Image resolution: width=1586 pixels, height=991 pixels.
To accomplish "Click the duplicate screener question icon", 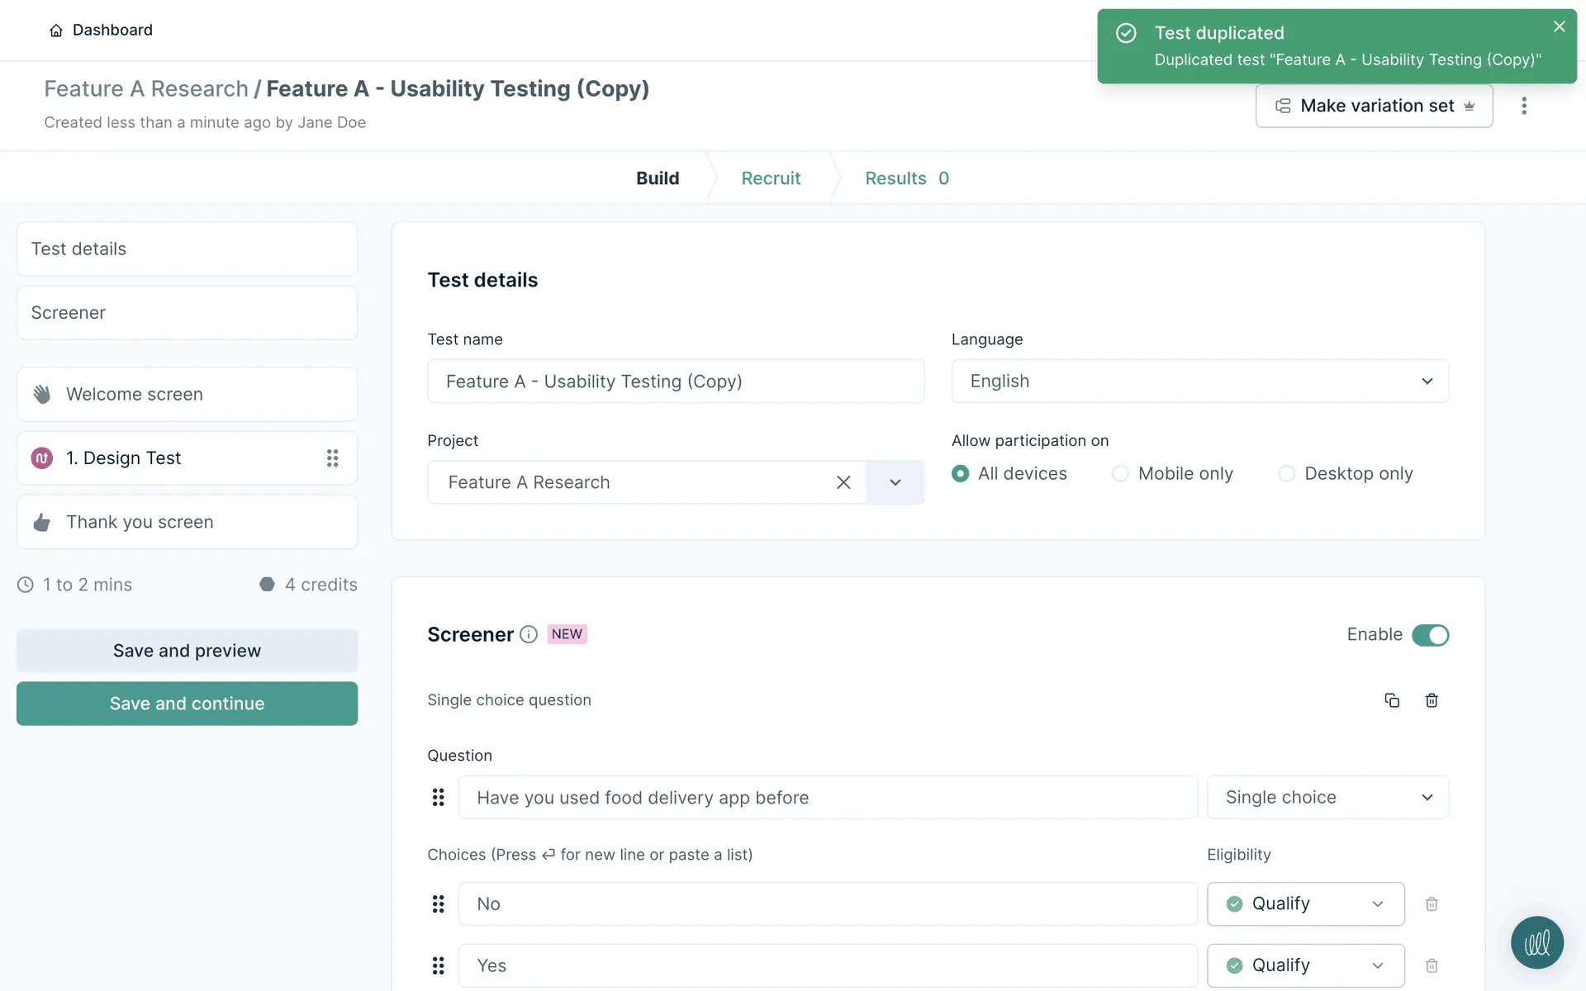I will coord(1392,700).
